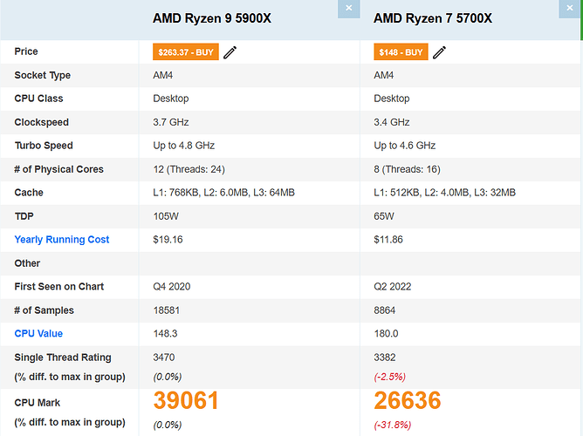Viewport: 583px width, 436px height.
Task: Click sample count 8864
Action: coord(385,310)
